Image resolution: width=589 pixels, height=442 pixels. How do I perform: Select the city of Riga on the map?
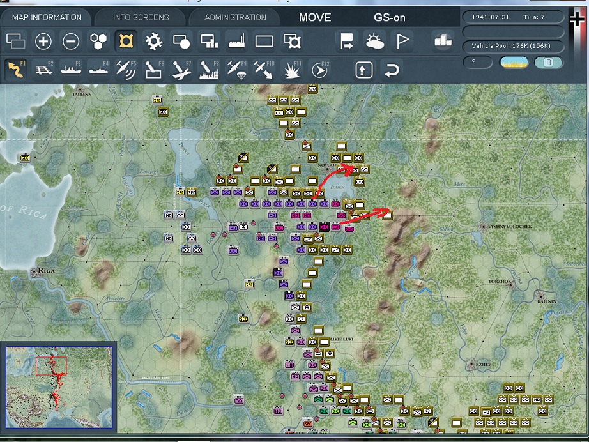[35, 271]
